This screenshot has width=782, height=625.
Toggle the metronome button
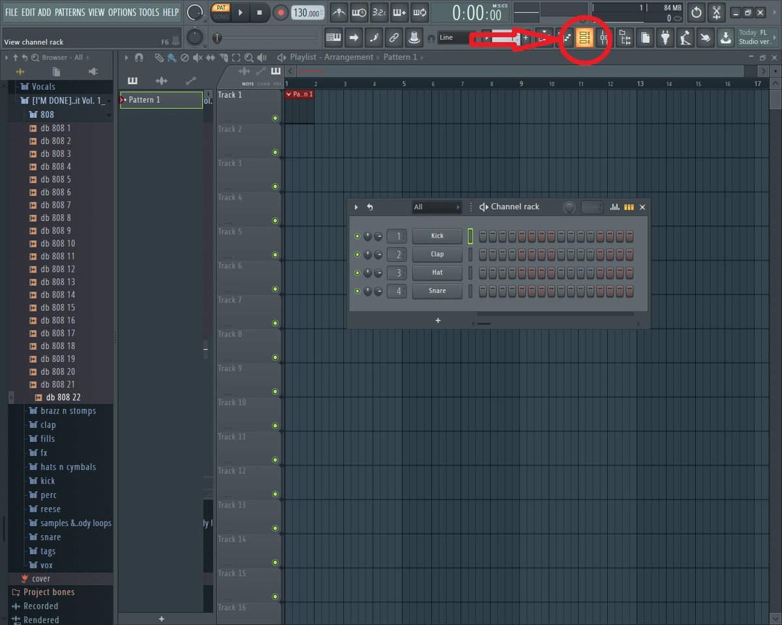pos(339,12)
